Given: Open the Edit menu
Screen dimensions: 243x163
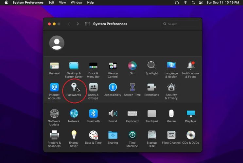Looking at the screenshot, I should 51,2.
